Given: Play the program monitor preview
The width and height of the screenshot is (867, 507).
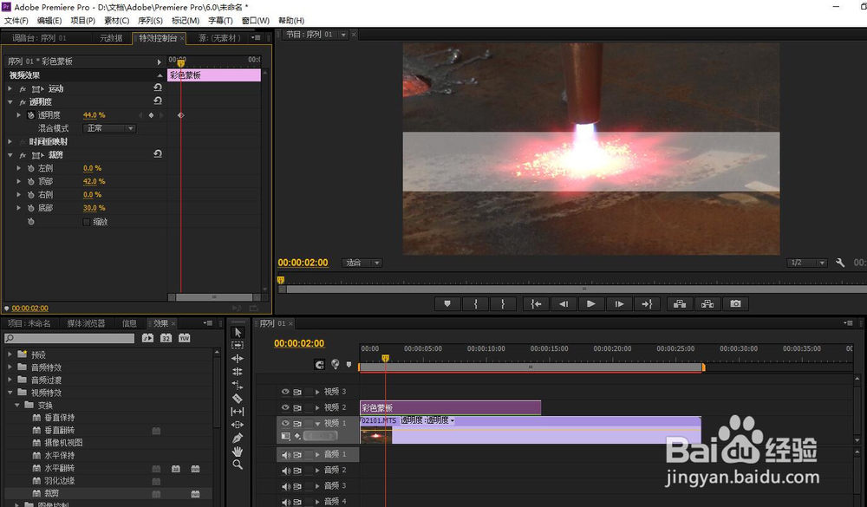Looking at the screenshot, I should pyautogui.click(x=591, y=303).
